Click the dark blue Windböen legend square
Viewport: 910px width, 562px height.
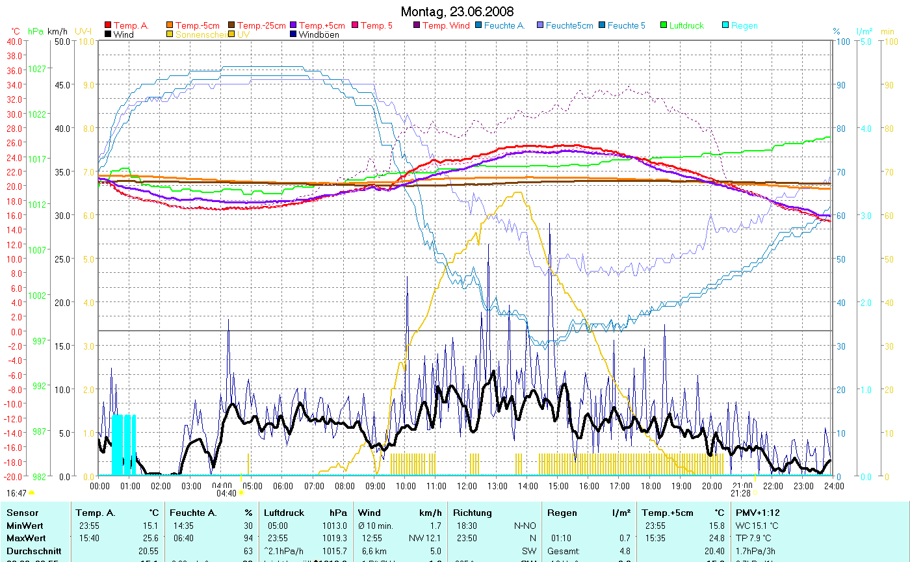(x=294, y=34)
